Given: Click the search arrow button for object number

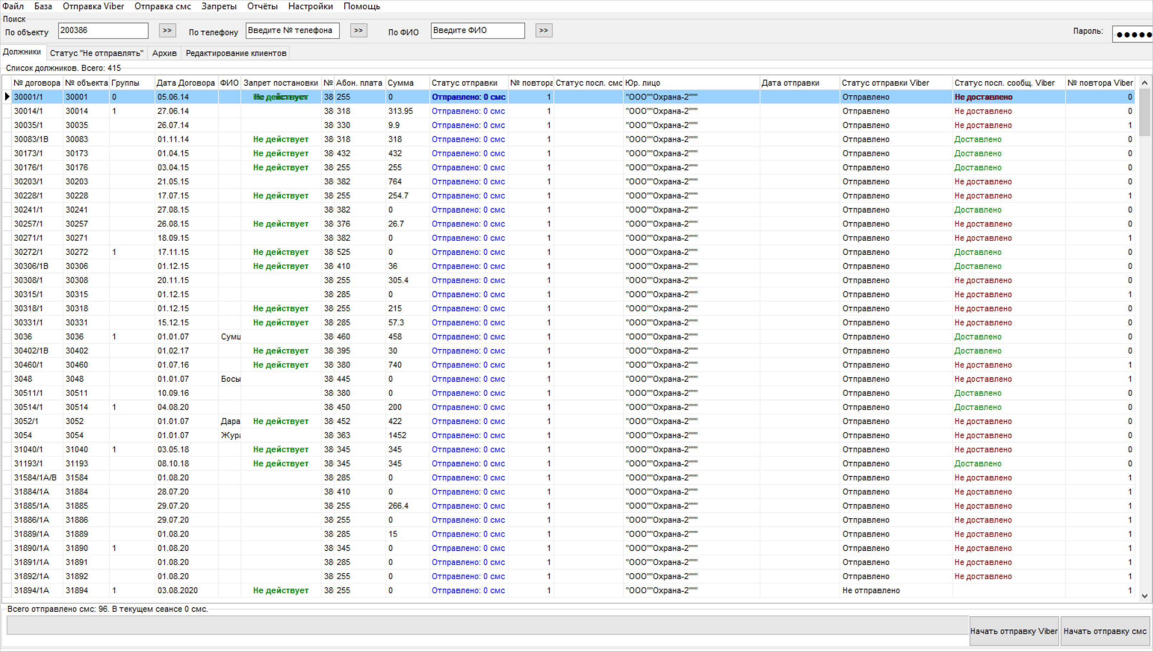Looking at the screenshot, I should click(167, 30).
